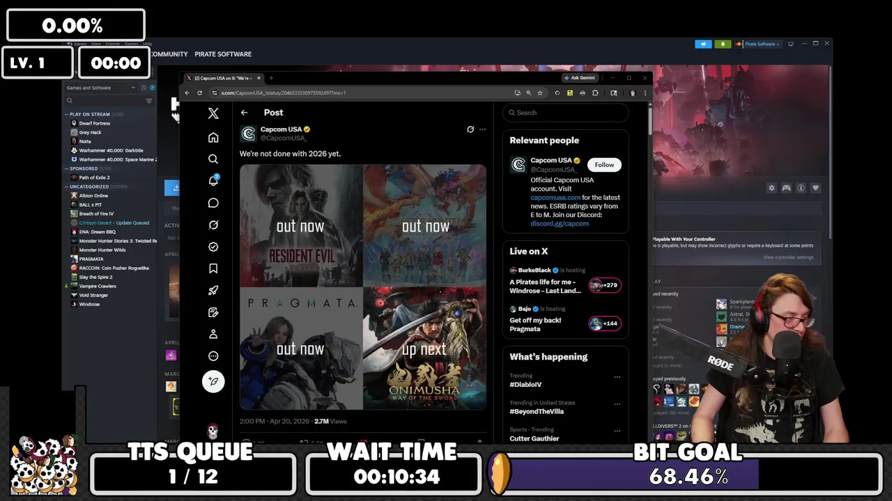
Task: Open the #BeyondTheVilla trending topic
Action: [537, 411]
